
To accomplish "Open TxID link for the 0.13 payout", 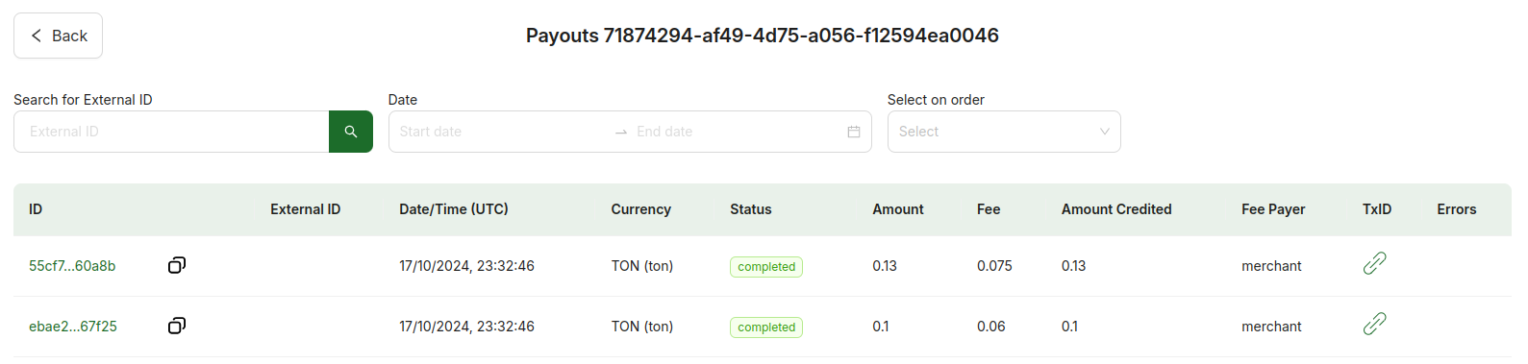I will point(1375,263).
